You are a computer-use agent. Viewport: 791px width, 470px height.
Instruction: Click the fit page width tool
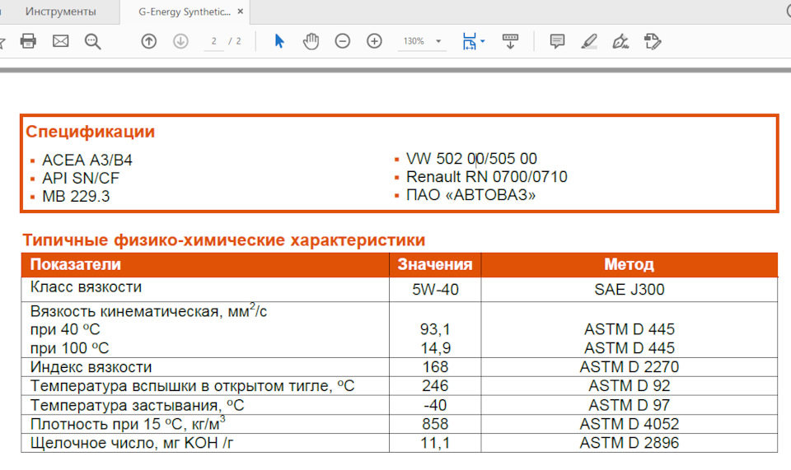[x=469, y=41]
